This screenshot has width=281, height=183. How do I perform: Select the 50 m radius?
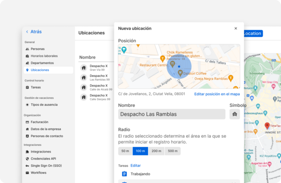(x=125, y=151)
